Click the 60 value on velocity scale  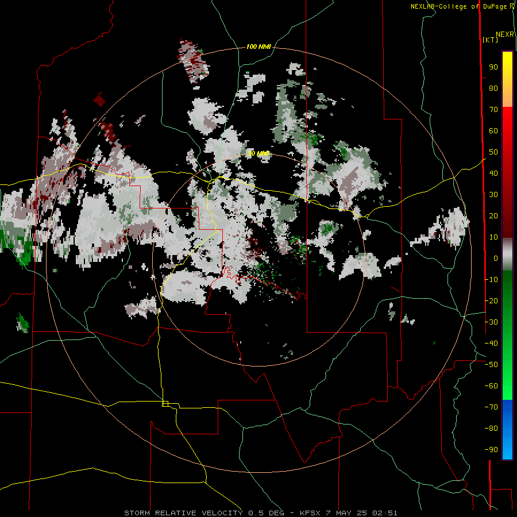click(493, 131)
